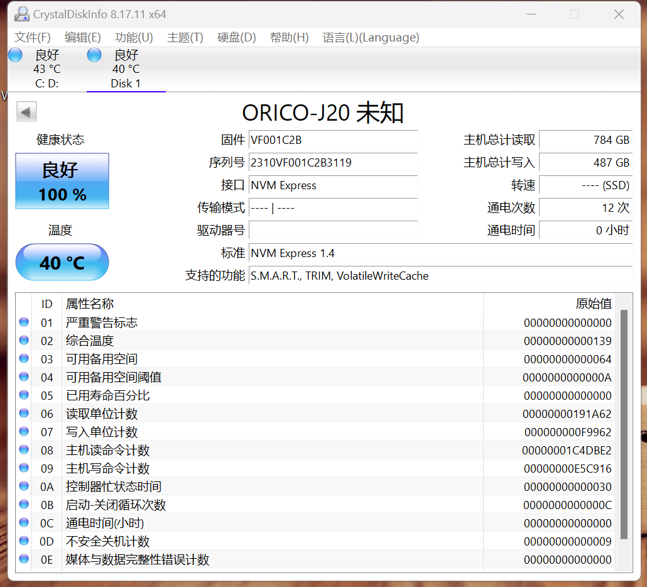This screenshot has width=647, height=587.
Task: Click the 通电时间 value 0 小时
Action: [x=586, y=231]
